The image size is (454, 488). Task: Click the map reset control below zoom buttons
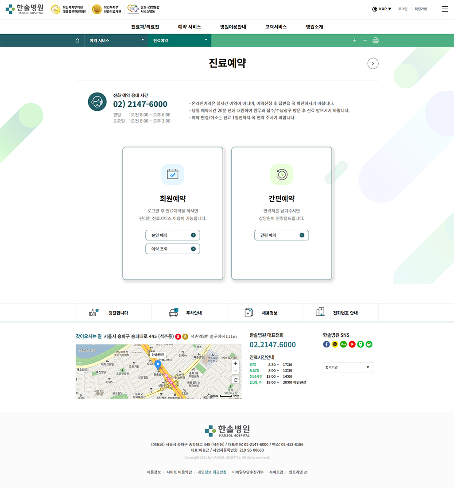235,380
